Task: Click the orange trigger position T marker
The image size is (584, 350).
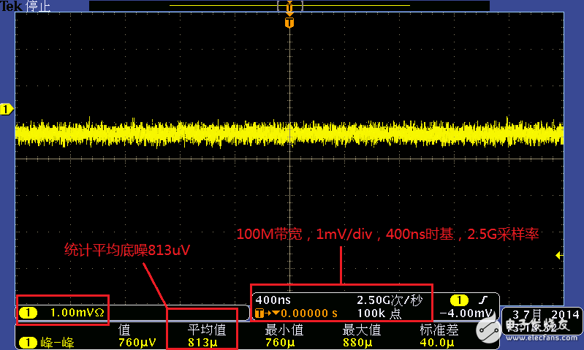Action: click(x=290, y=23)
